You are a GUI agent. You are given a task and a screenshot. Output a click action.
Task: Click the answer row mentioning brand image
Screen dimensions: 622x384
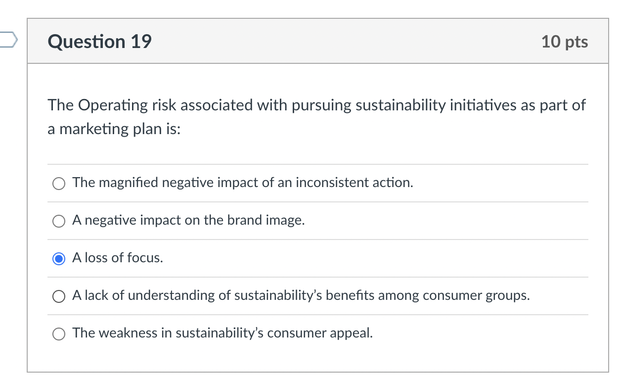click(x=188, y=221)
